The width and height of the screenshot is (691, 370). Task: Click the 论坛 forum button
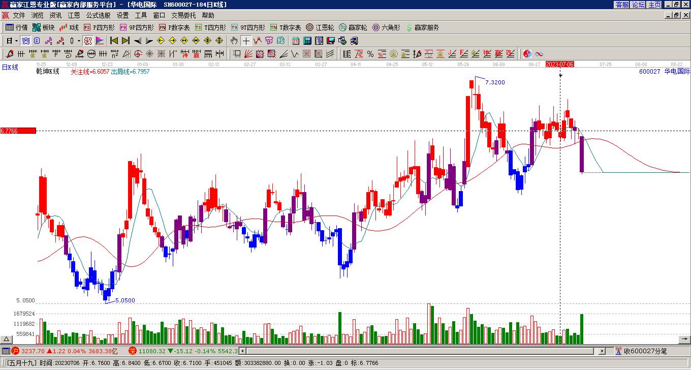(638, 5)
